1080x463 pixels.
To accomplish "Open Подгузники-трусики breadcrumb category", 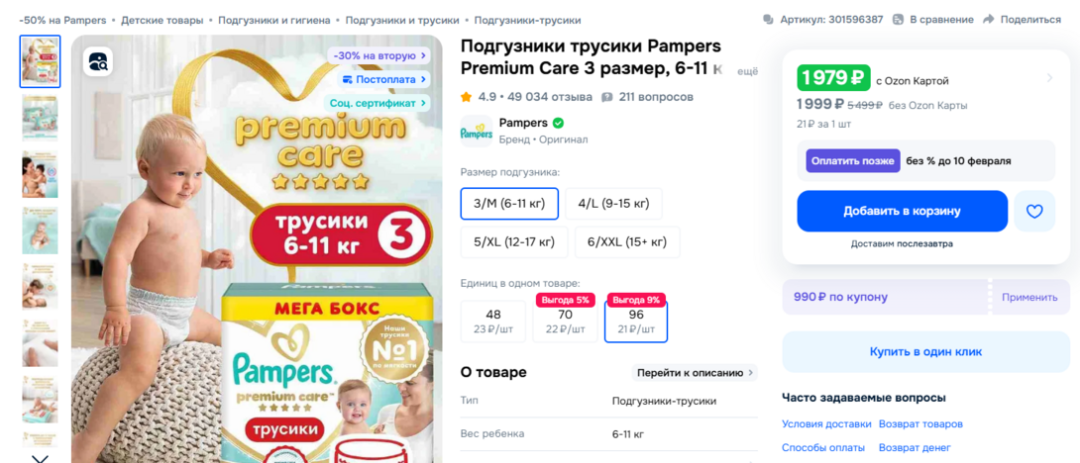I will point(527,20).
